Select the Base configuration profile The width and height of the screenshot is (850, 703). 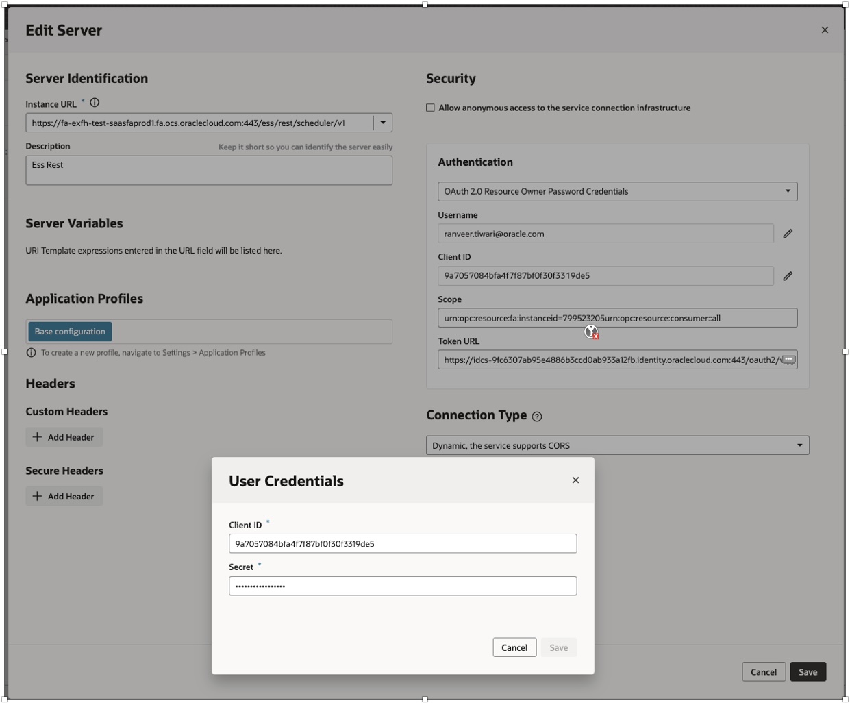point(70,332)
